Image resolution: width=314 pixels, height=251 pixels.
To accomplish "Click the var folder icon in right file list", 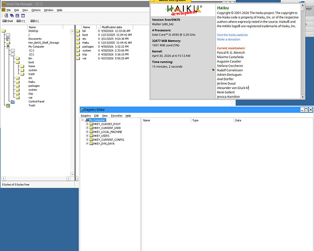I will (78, 58).
